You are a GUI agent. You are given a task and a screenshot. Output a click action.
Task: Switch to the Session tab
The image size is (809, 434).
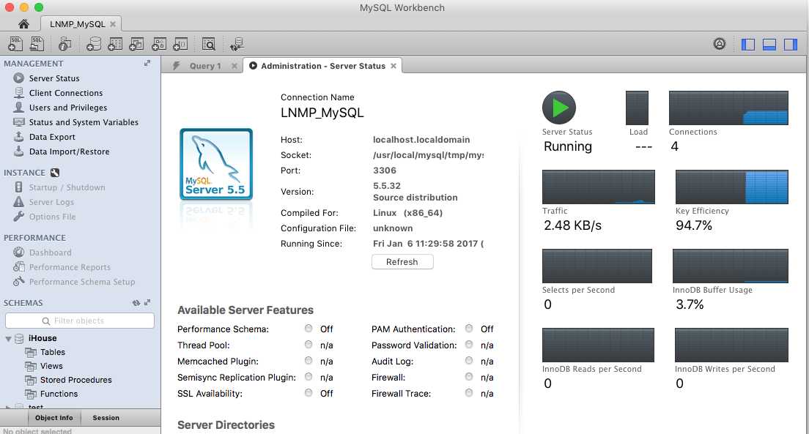tap(106, 417)
